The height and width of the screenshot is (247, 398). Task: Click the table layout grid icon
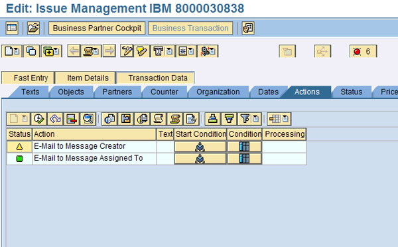(275, 119)
